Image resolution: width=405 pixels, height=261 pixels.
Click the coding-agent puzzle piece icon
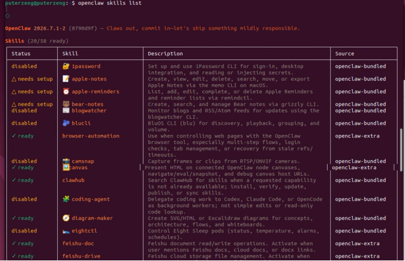tap(66, 199)
